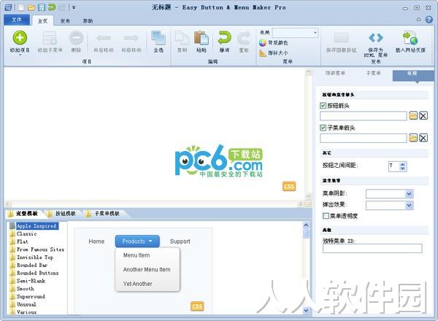Screen dimensions: 438x321
Task: Click the Paste (粘贴) clipboard icon
Action: click(201, 38)
